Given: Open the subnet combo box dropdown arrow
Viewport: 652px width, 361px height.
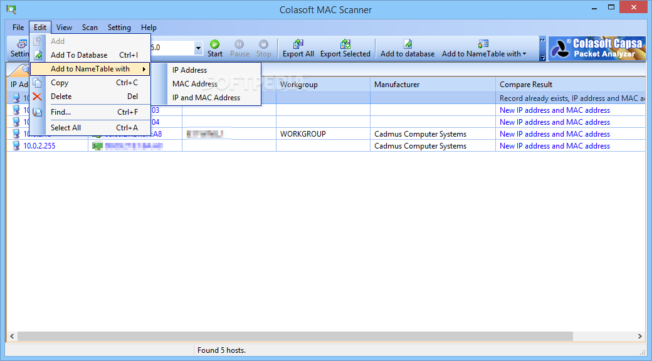Looking at the screenshot, I should [198, 48].
